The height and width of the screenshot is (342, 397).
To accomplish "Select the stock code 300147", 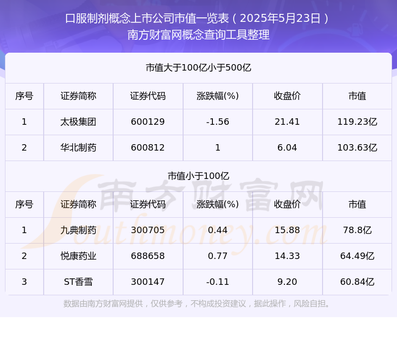I will [148, 282].
